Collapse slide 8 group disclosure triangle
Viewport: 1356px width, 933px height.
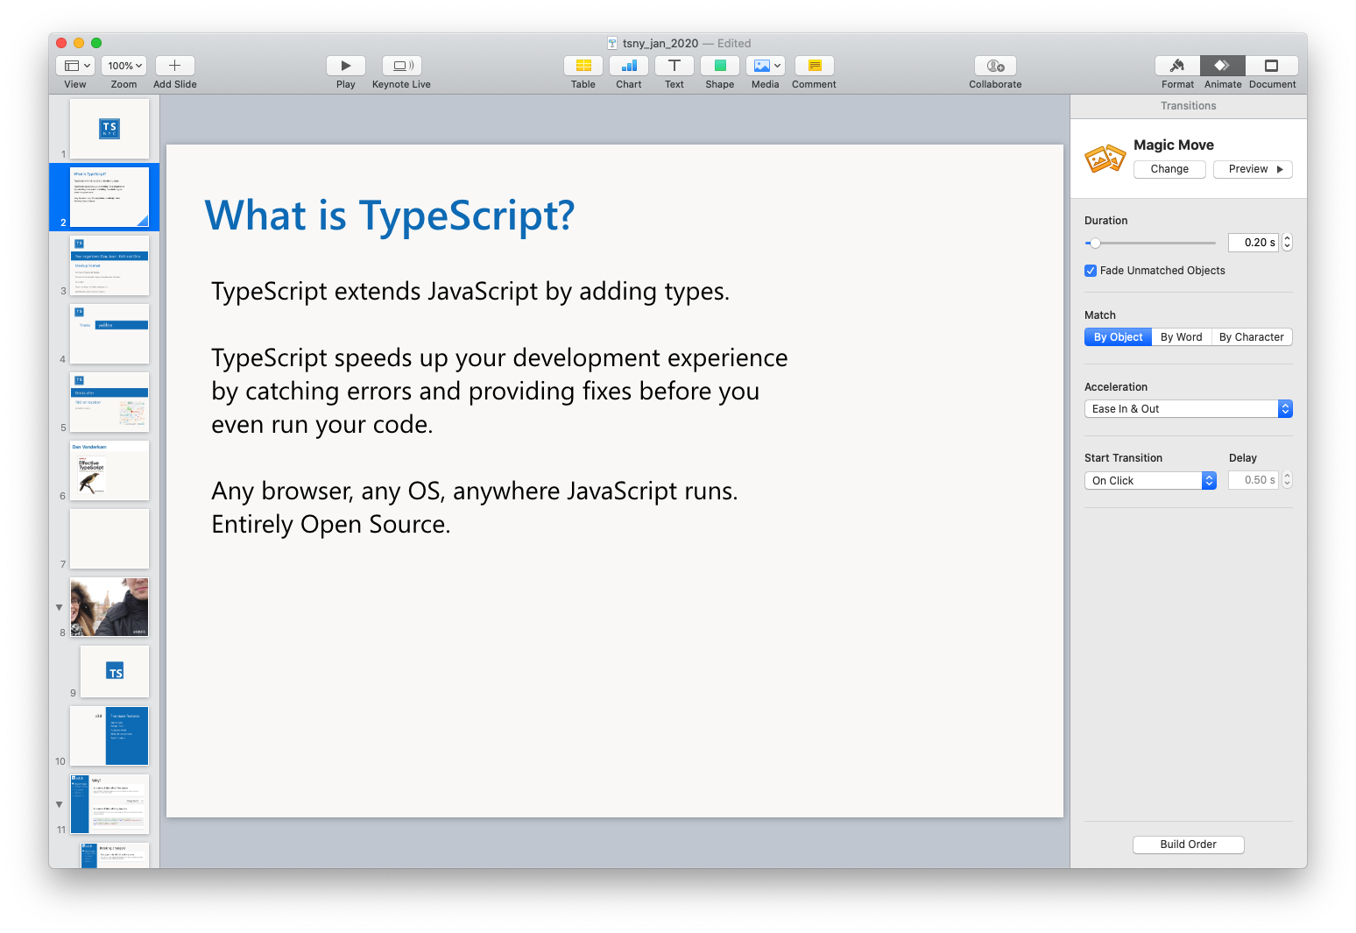(60, 607)
